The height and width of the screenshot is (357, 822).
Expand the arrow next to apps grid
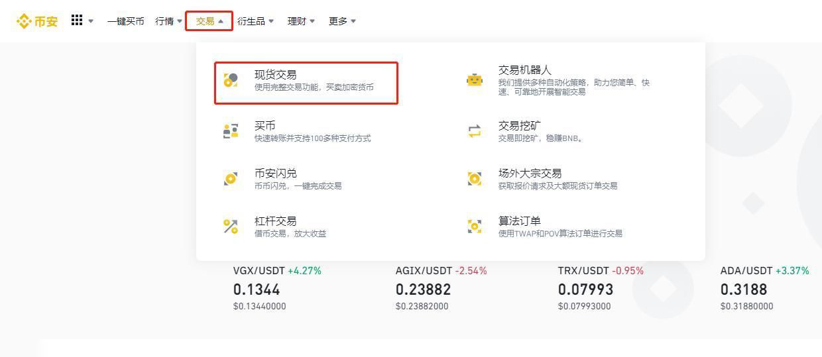coord(91,21)
